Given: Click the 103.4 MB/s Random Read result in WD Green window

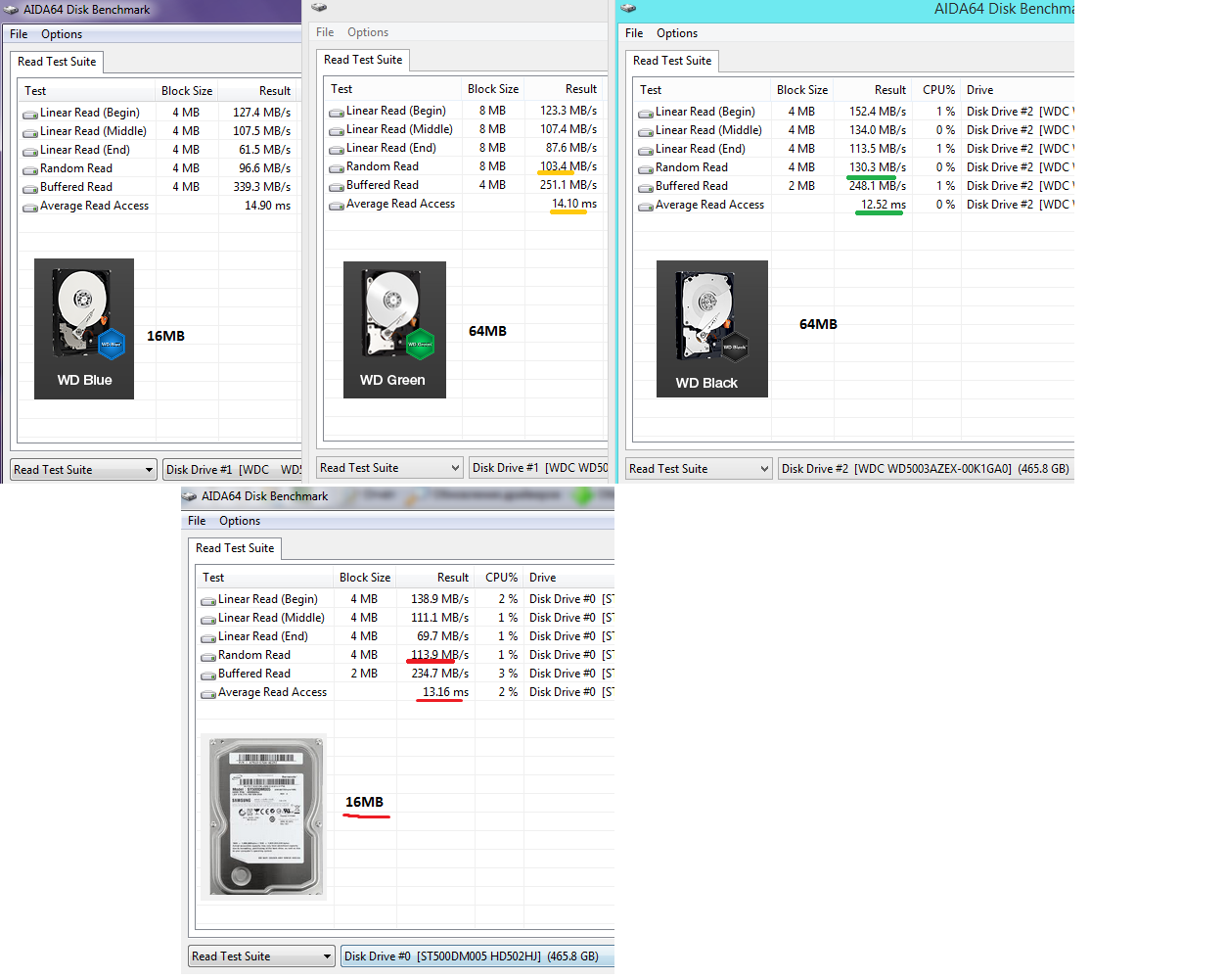Looking at the screenshot, I should (568, 167).
